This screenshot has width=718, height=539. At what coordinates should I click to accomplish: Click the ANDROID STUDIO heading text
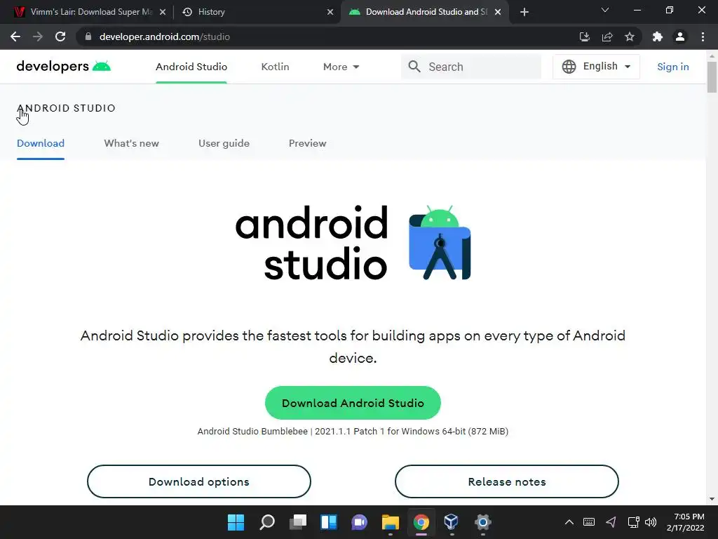(x=67, y=108)
